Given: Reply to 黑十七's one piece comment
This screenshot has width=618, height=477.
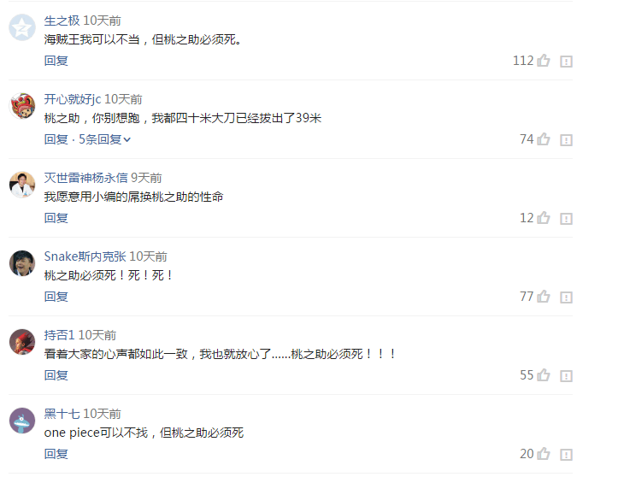Looking at the screenshot, I should coord(56,454).
